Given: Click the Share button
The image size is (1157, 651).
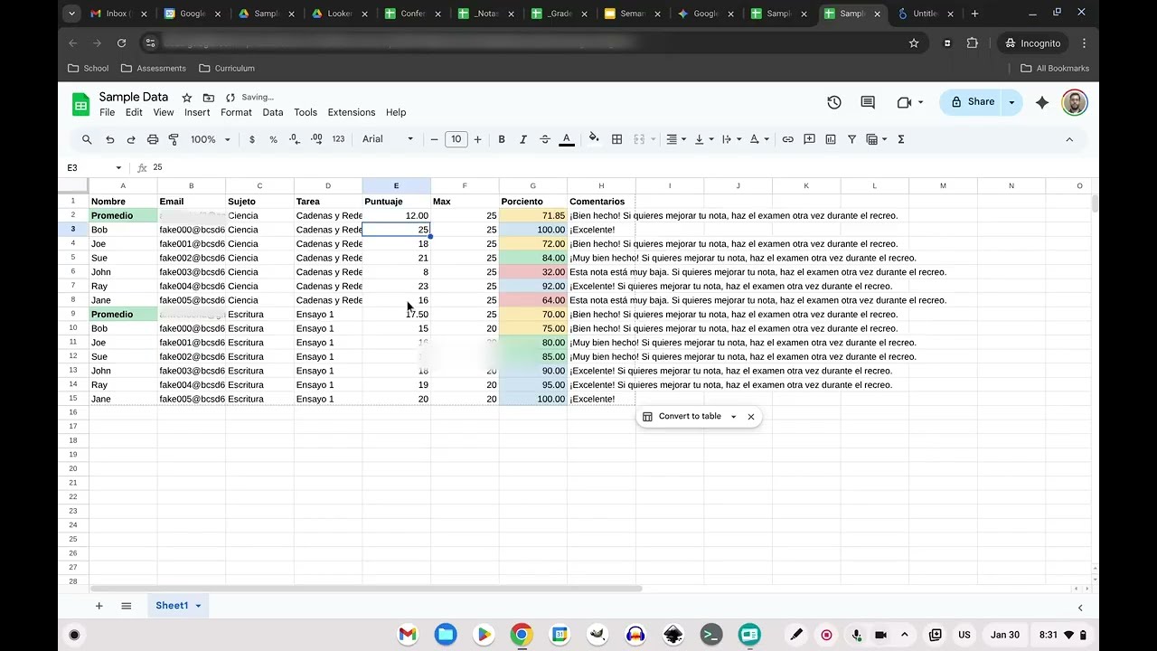Looking at the screenshot, I should [x=972, y=102].
